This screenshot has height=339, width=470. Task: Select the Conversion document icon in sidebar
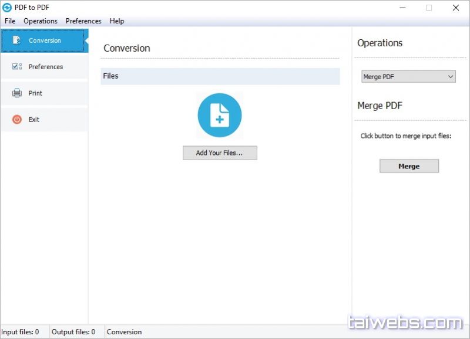(16, 40)
